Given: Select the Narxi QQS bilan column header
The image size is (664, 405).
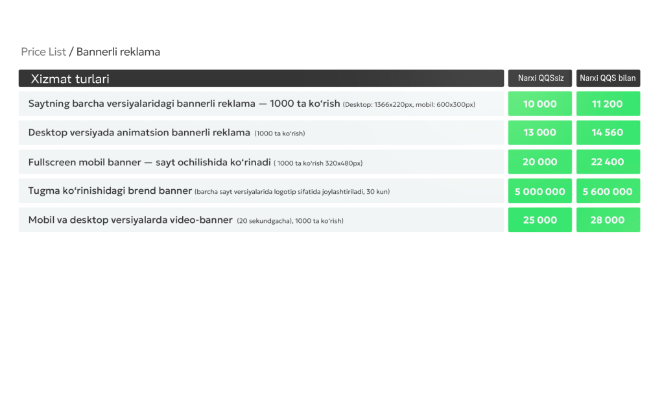Looking at the screenshot, I should [608, 78].
